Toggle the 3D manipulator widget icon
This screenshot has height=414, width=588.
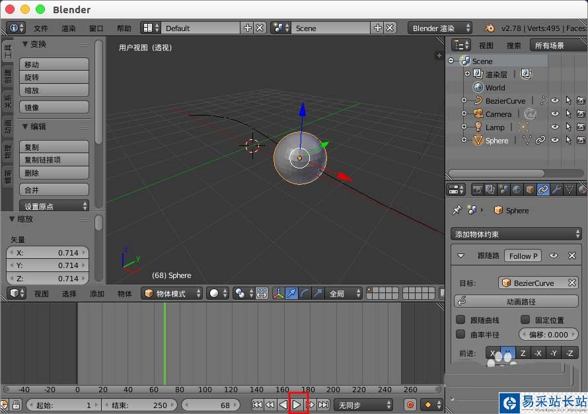pos(278,293)
